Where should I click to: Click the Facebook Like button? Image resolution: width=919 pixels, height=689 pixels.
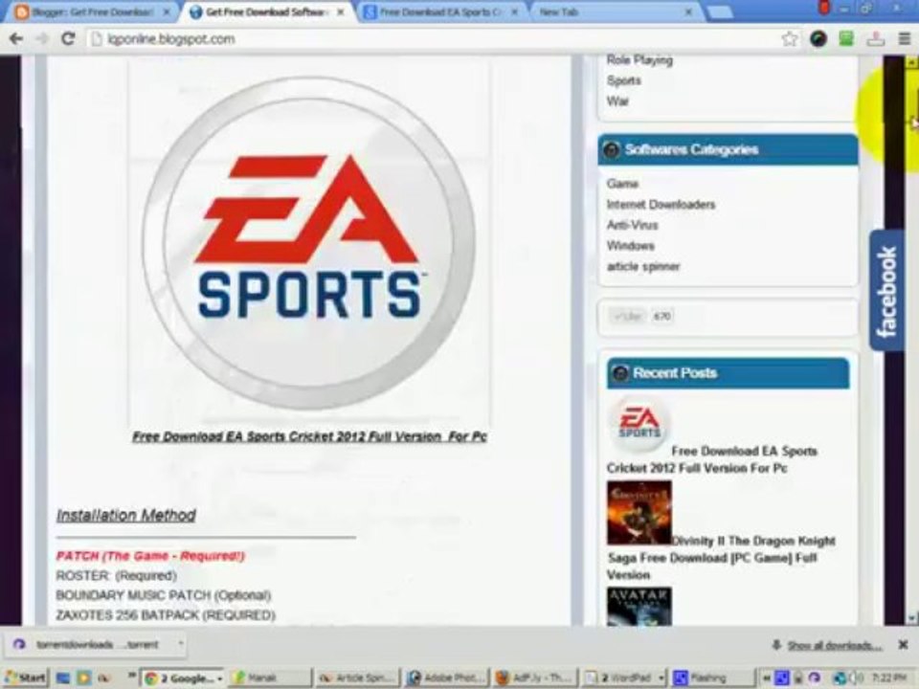click(x=626, y=317)
